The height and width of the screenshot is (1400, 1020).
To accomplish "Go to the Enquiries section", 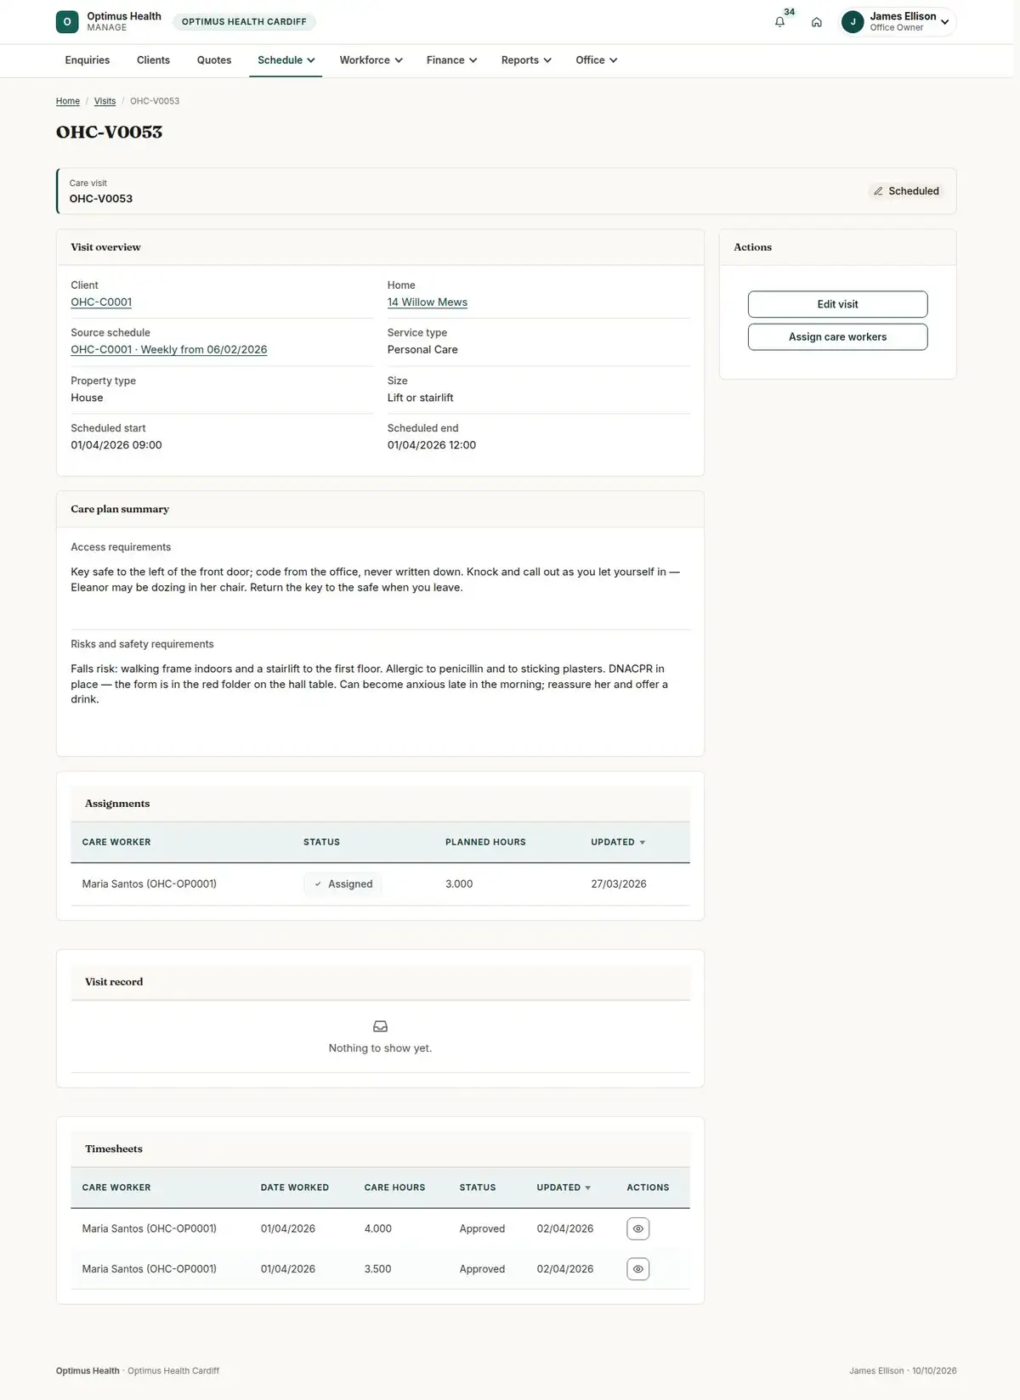I will [88, 60].
